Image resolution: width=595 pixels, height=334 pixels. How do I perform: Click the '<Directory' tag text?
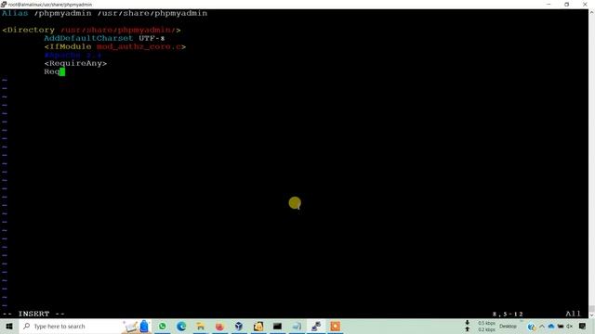29,30
